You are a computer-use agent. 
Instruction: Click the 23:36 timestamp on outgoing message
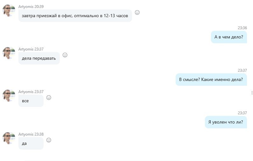click(242, 28)
